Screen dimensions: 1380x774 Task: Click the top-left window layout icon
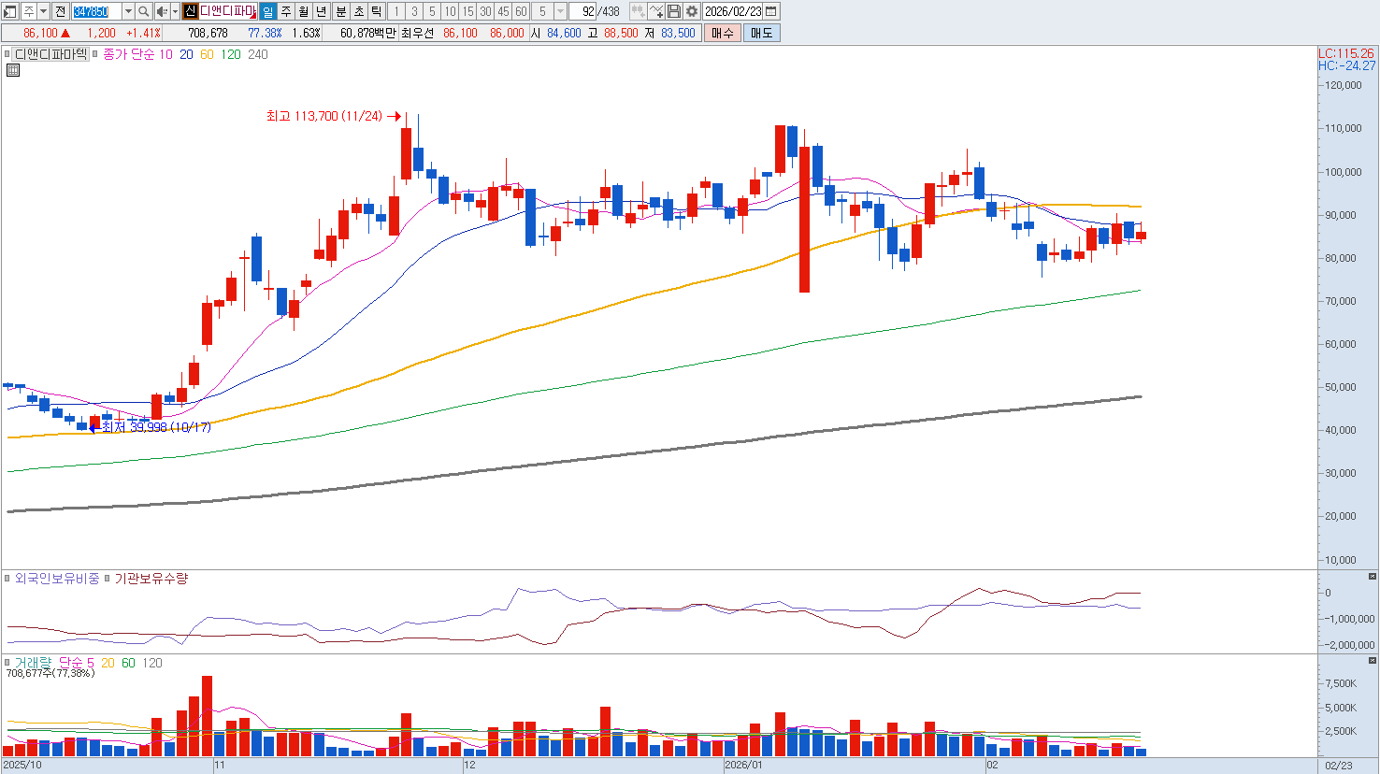point(10,11)
